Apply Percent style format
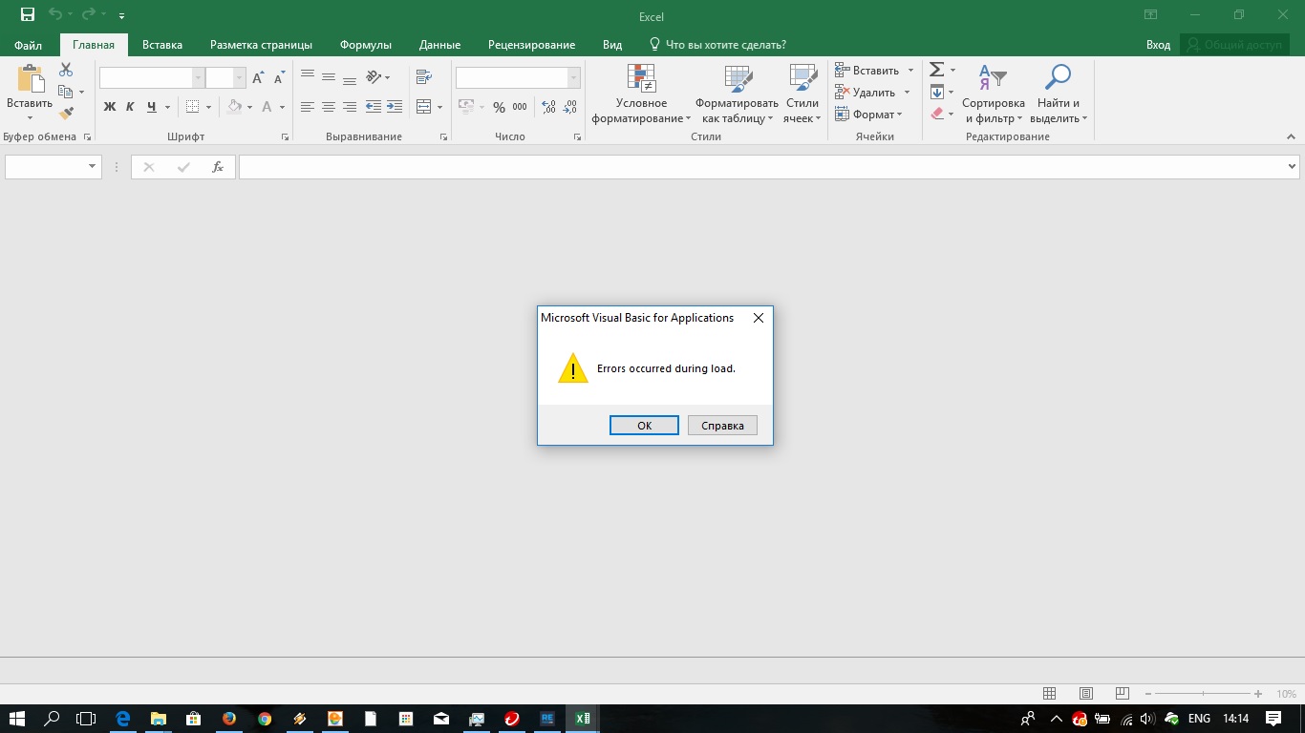The height and width of the screenshot is (733, 1305). [x=499, y=107]
